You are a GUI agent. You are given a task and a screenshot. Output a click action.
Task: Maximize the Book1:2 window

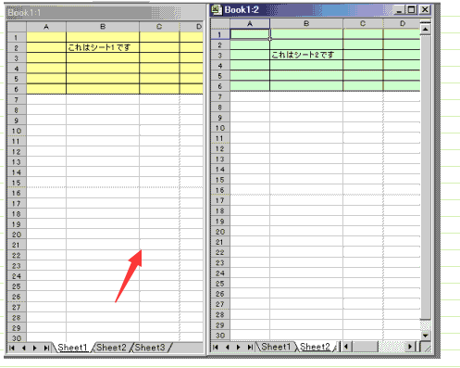coord(412,10)
